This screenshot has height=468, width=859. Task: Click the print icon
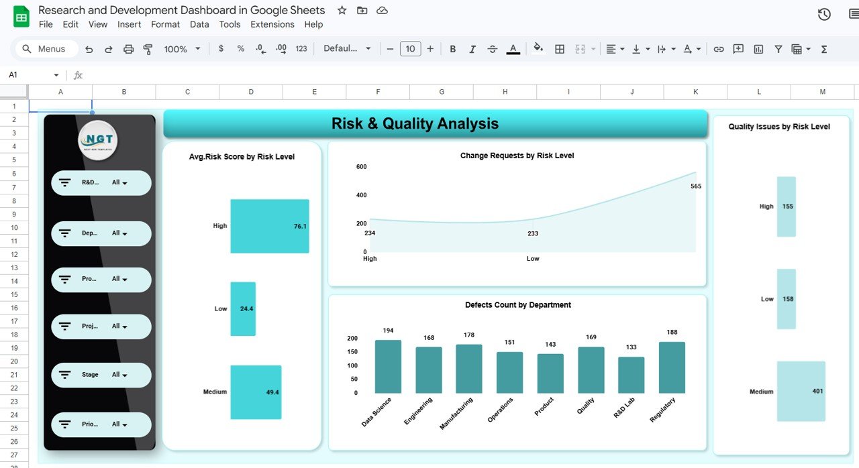pyautogui.click(x=128, y=48)
